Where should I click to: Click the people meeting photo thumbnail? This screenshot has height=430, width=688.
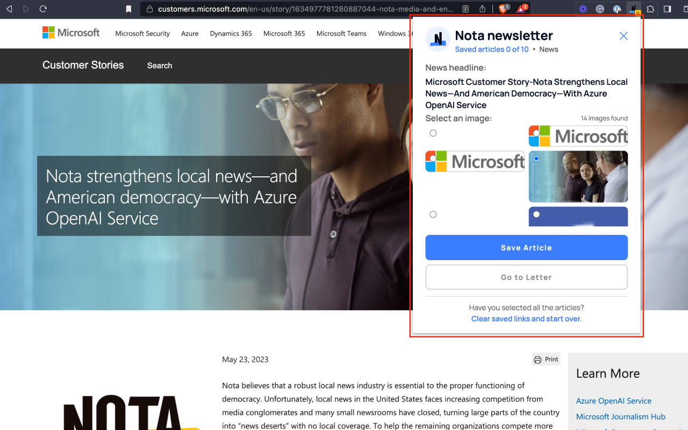tap(578, 176)
